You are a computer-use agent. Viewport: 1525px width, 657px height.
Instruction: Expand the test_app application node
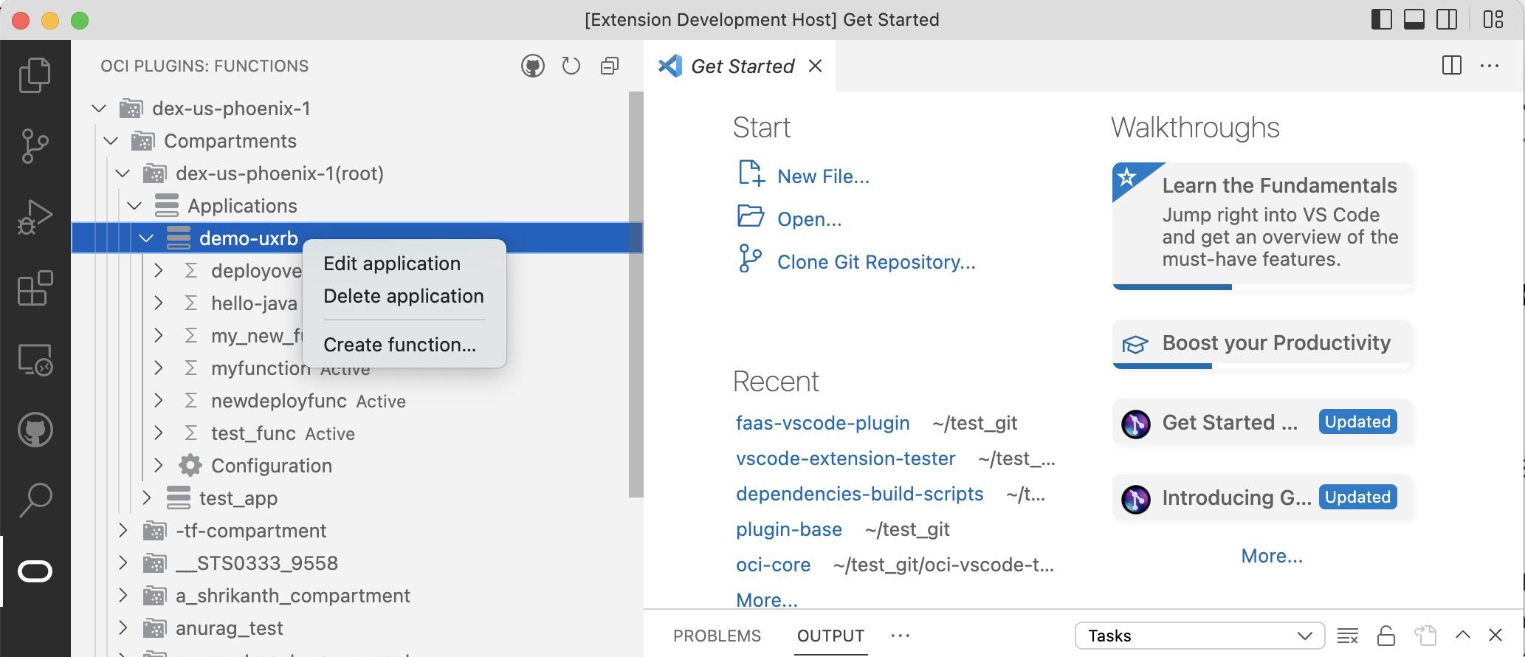pos(147,498)
